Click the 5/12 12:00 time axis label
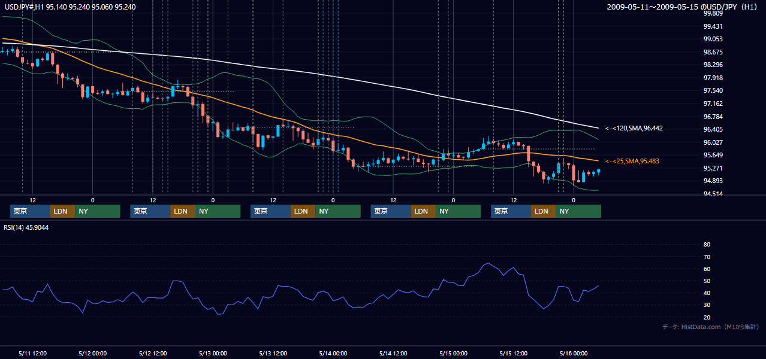766x359 pixels. (x=152, y=354)
